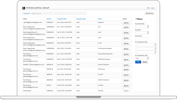Edit the FI Roll Down row
The width and height of the screenshot is (177, 100).
(x=126, y=65)
